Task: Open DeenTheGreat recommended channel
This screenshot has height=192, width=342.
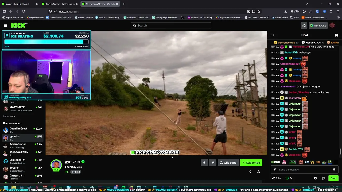Action: coord(23,130)
